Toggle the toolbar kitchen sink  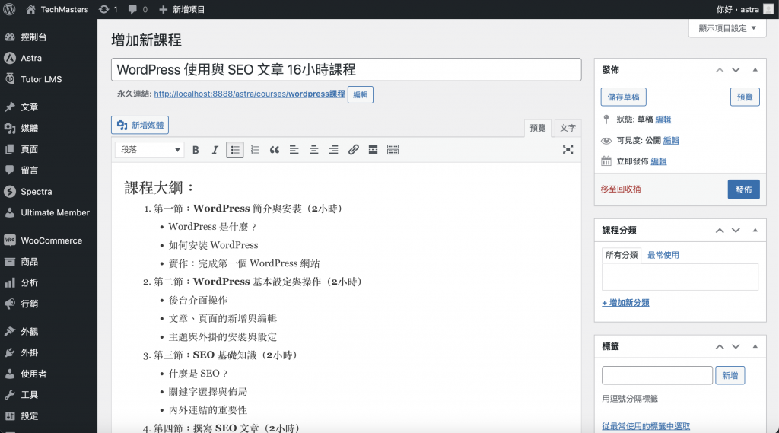393,150
